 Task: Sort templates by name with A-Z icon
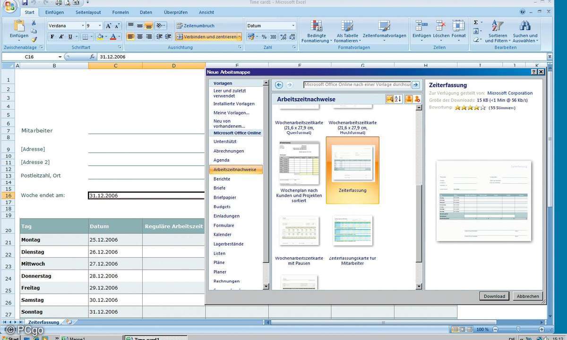coord(398,99)
